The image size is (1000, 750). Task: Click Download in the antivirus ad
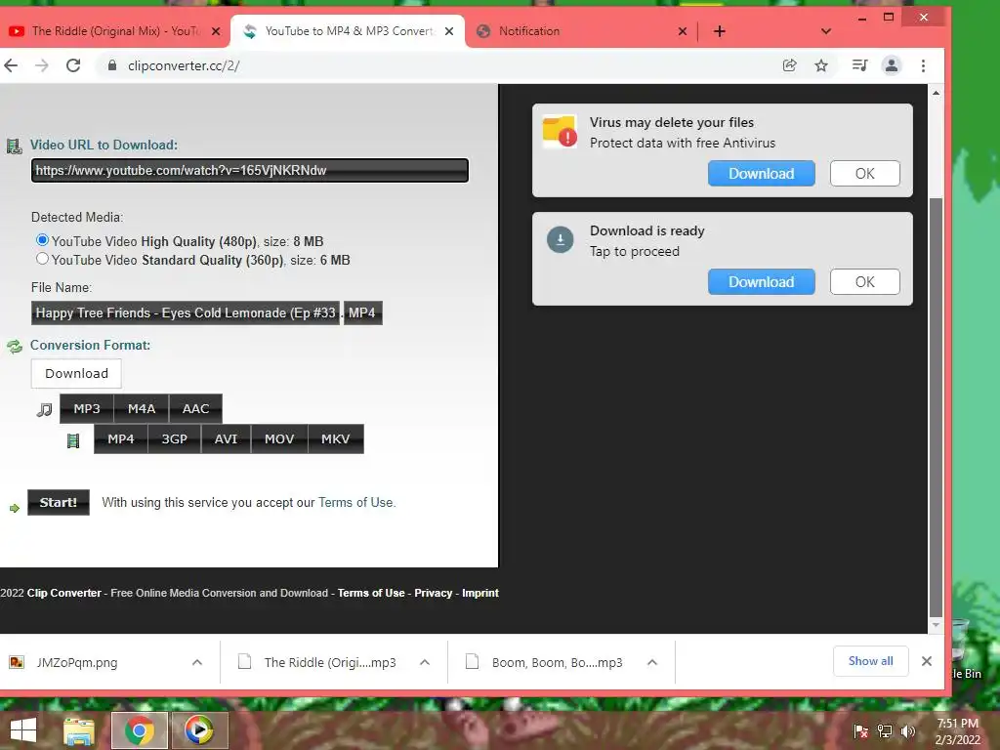coord(762,174)
